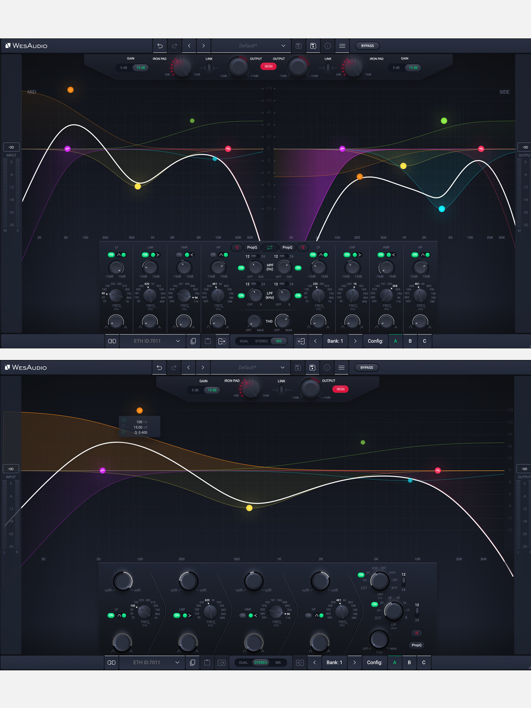Click link units icon in top bottom-bar
The width and height of the screenshot is (531, 708).
(x=112, y=341)
